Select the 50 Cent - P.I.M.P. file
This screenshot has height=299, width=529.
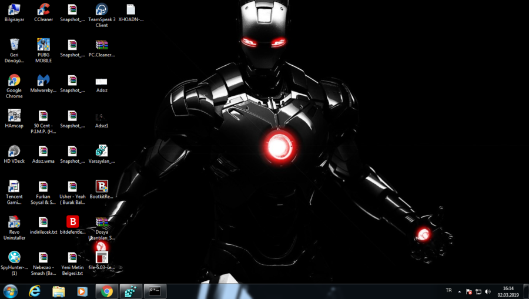[x=43, y=122]
